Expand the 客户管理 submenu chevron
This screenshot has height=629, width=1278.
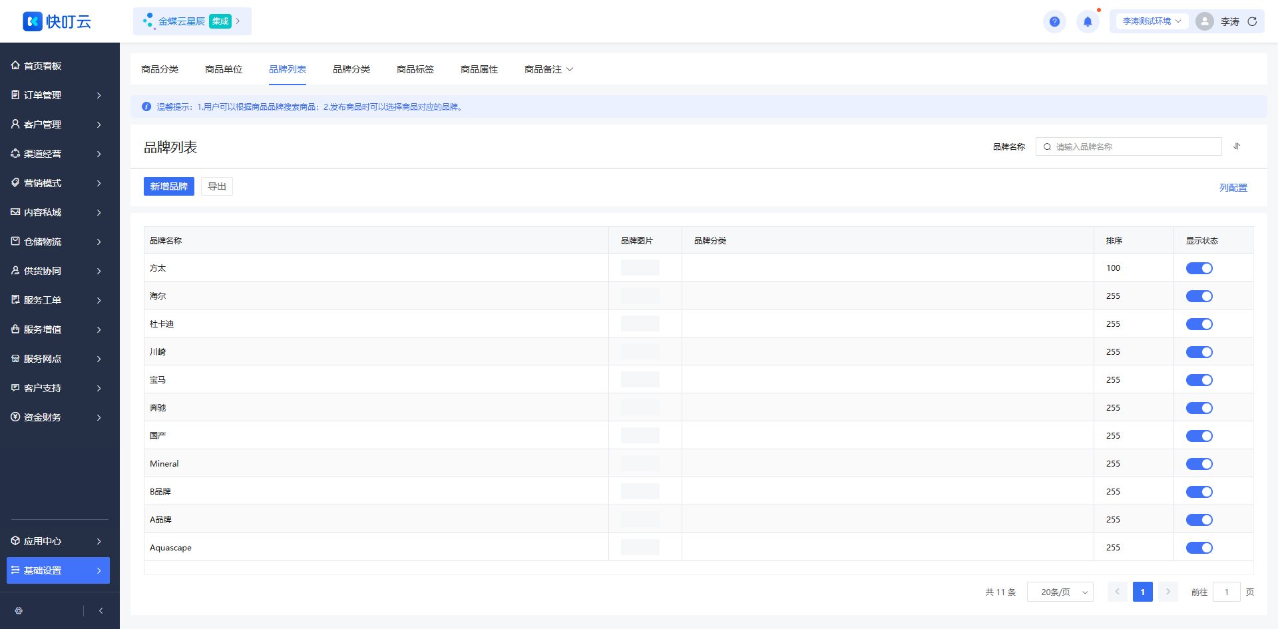[99, 124]
